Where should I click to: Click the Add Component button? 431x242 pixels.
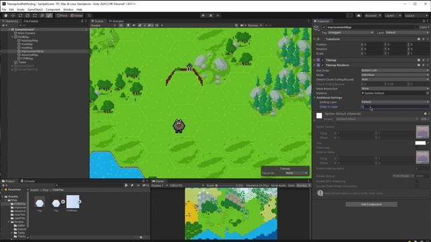(x=371, y=204)
